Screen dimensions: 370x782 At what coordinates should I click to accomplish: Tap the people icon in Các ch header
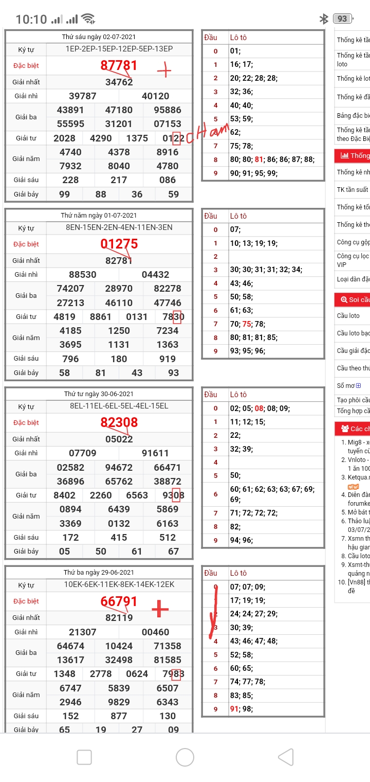(344, 429)
